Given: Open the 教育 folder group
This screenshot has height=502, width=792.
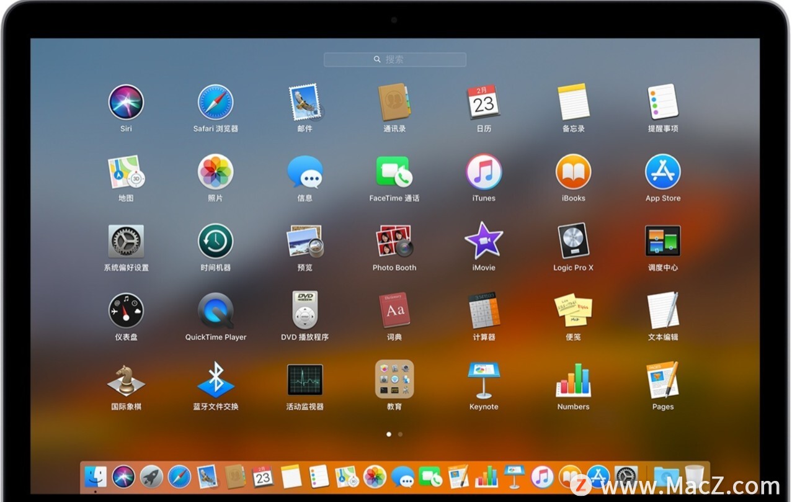Looking at the screenshot, I should tap(394, 380).
